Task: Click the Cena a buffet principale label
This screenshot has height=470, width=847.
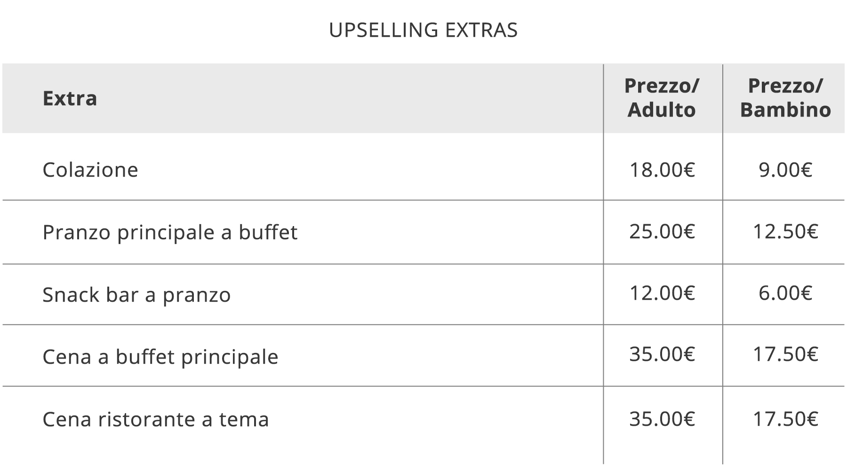Action: click(x=160, y=357)
